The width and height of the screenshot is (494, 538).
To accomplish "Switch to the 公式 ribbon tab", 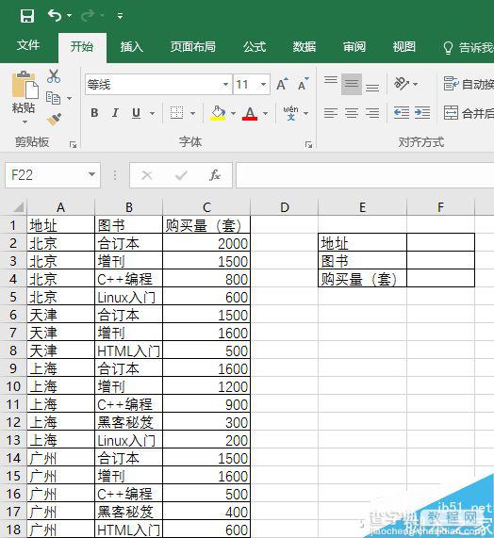I will [x=255, y=46].
